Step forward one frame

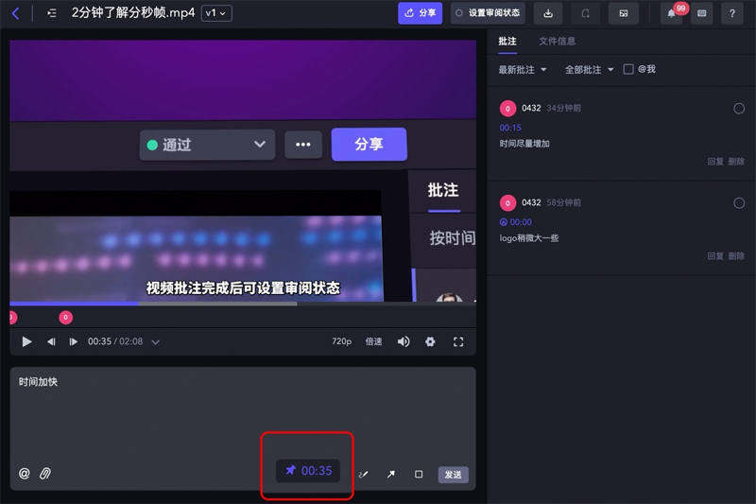click(73, 342)
